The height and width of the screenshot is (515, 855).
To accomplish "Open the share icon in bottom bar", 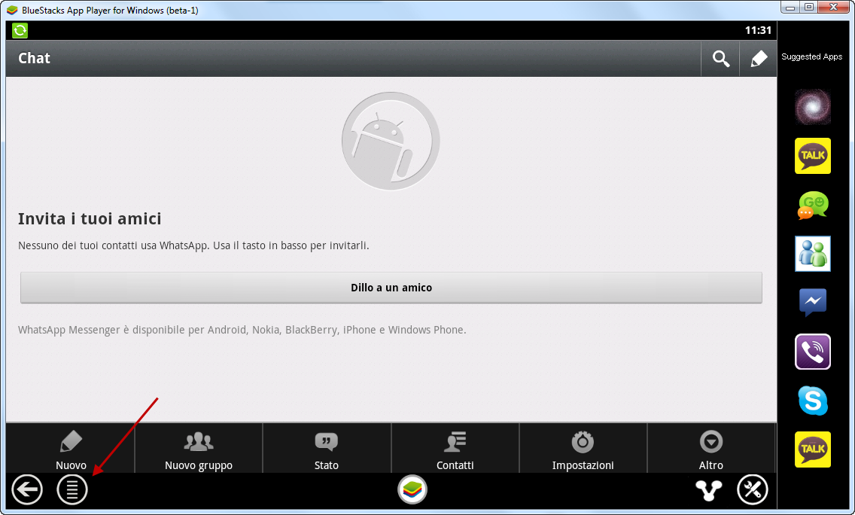I will [x=708, y=490].
